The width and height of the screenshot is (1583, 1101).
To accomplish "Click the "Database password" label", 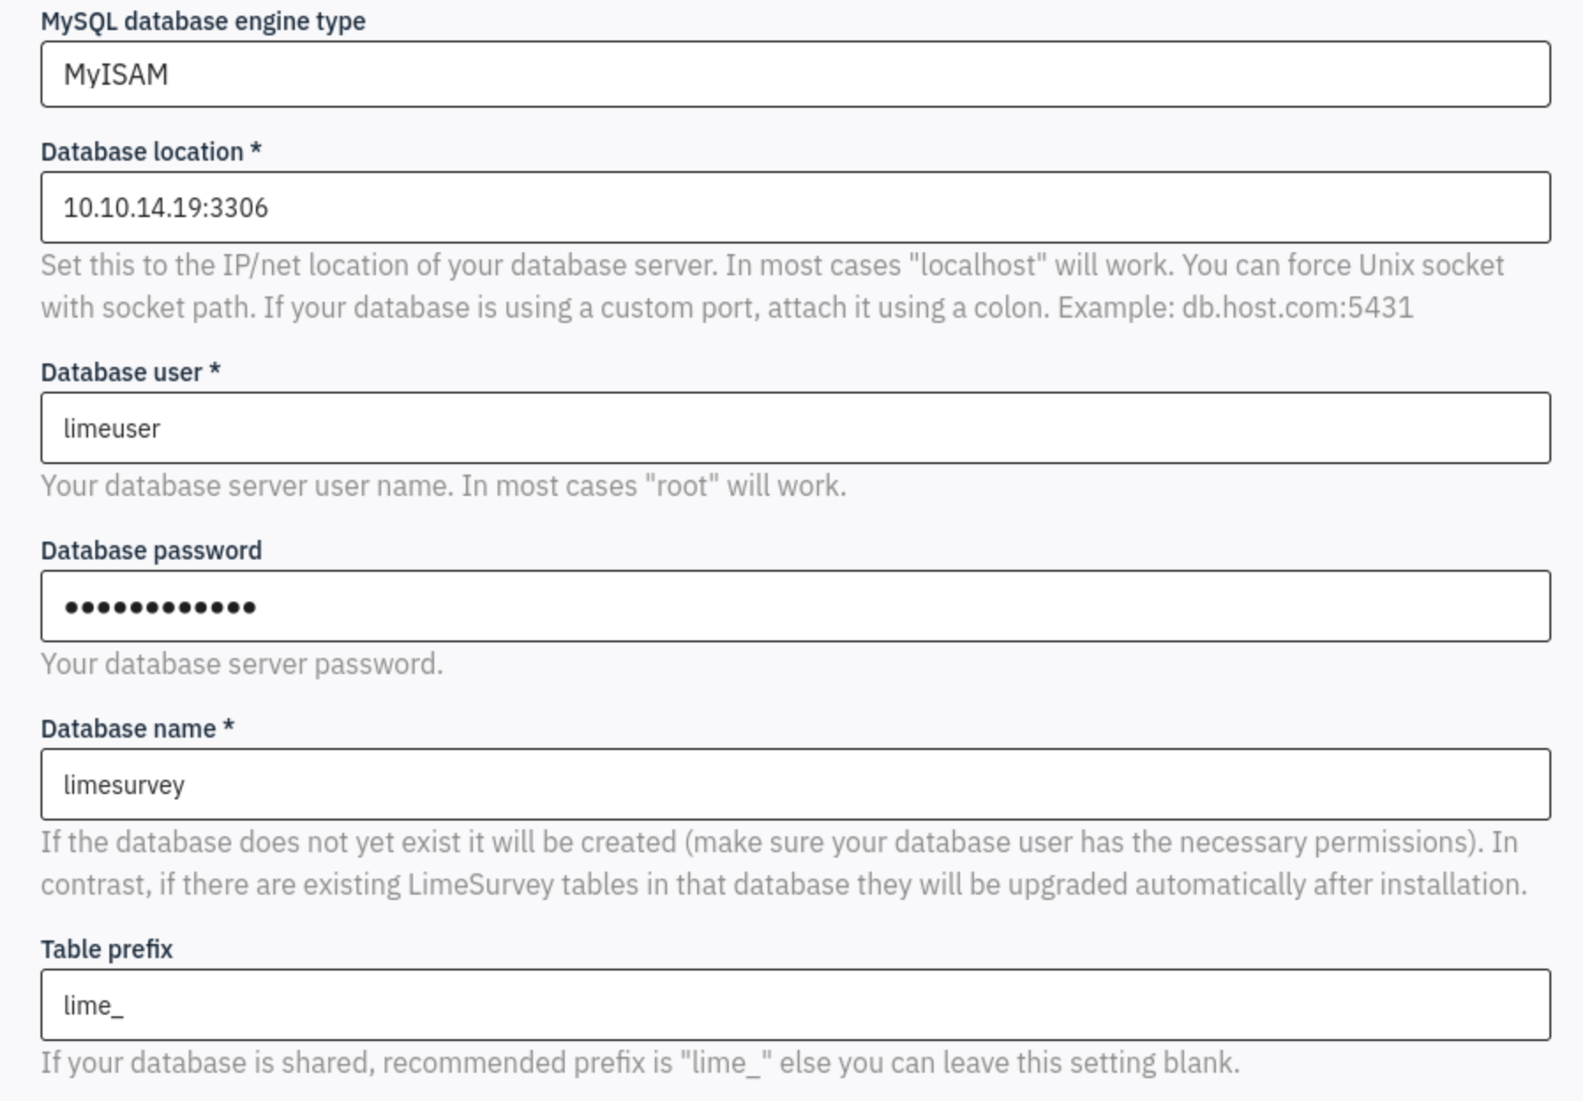I will click(151, 550).
